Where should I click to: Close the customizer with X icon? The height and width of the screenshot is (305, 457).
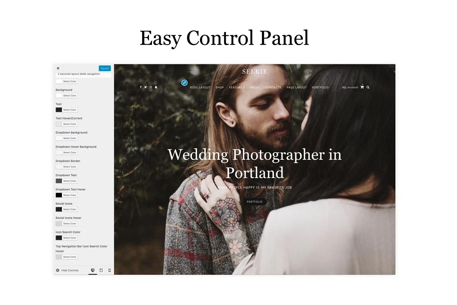(58, 68)
